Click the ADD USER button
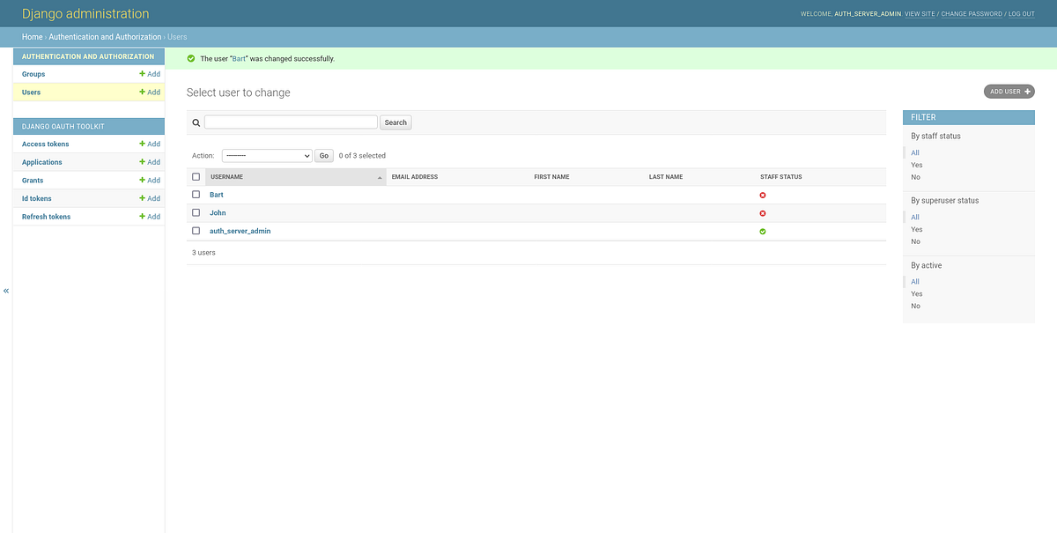The height and width of the screenshot is (533, 1057). 1009,91
